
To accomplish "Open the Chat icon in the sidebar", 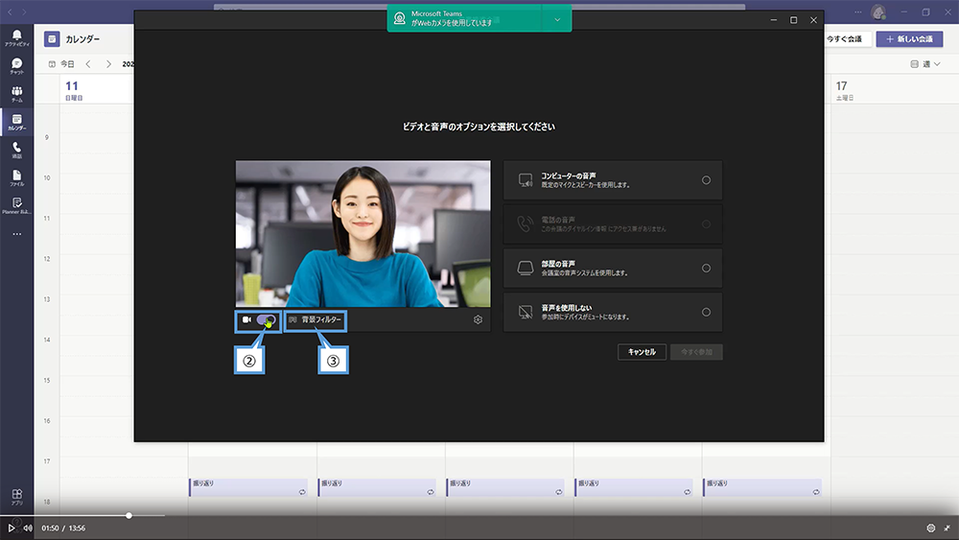I will click(x=16, y=66).
